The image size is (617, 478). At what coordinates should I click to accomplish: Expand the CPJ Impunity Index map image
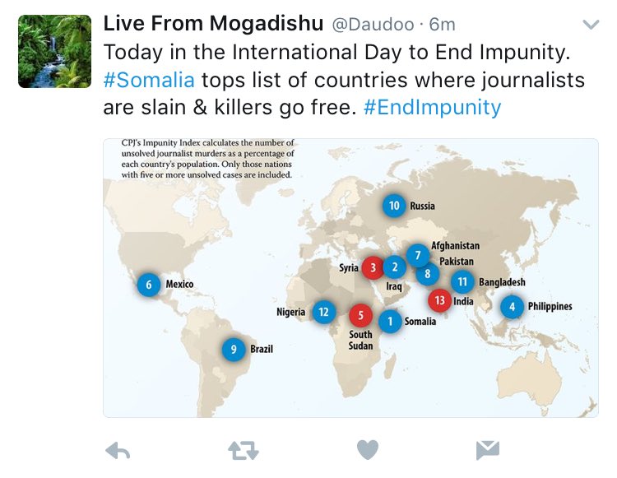350,278
